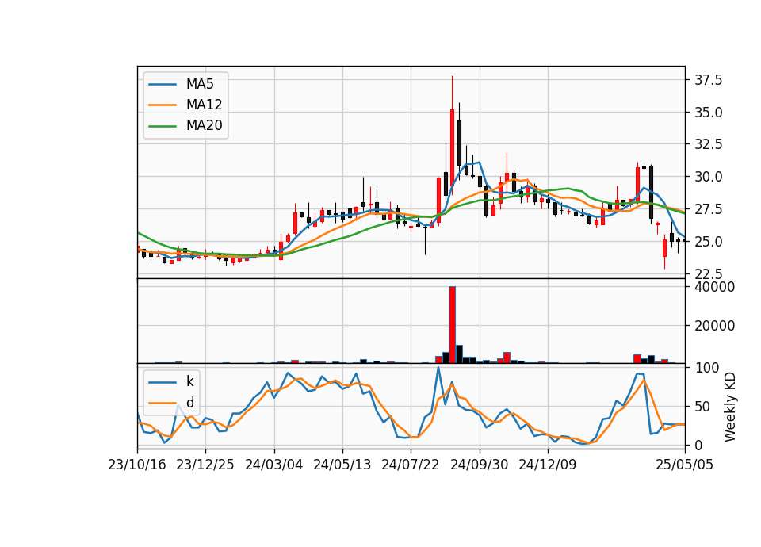This screenshot has width=761, height=547.
Task: Click the 40000 volume axis value
Action: pyautogui.click(x=714, y=287)
